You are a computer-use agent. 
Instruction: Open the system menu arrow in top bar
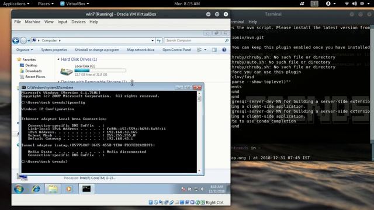click(369, 3)
